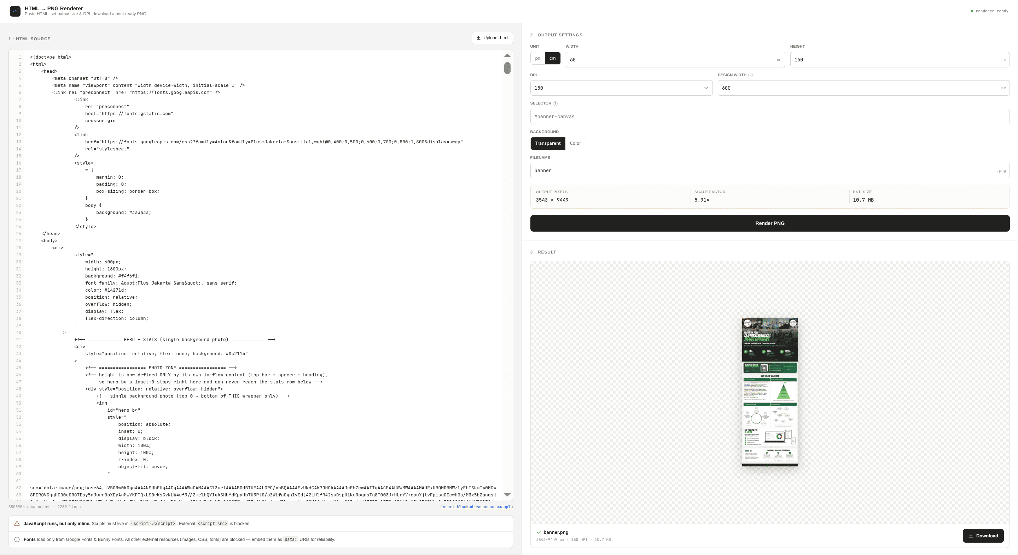Click the 'flex-direction: column;' code line

pyautogui.click(x=117, y=319)
